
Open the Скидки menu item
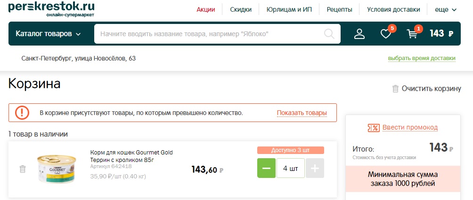point(241,9)
